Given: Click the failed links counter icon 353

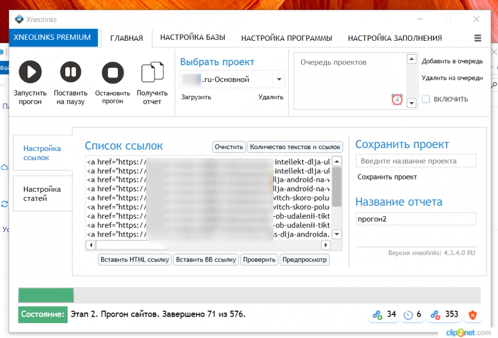Looking at the screenshot, I should pyautogui.click(x=435, y=315).
